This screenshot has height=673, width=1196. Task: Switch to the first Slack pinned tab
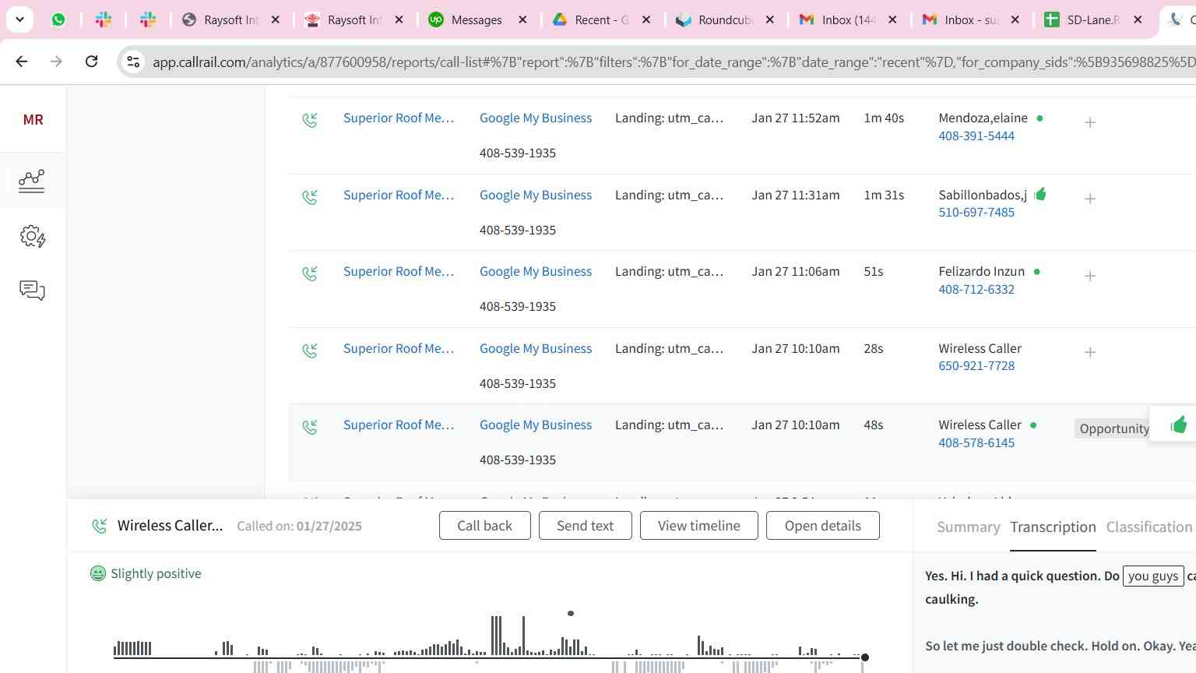(104, 19)
